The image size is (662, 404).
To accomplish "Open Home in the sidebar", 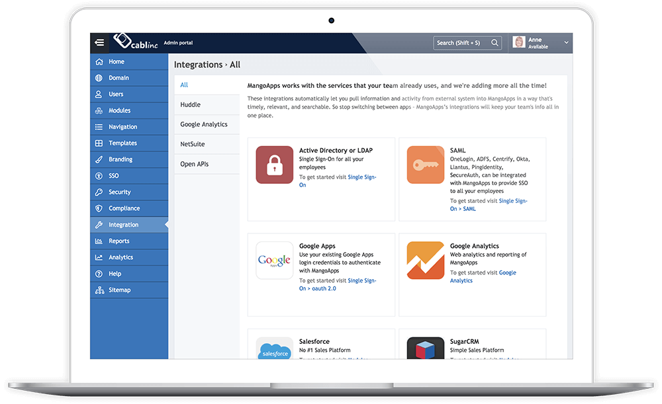I will 129,61.
